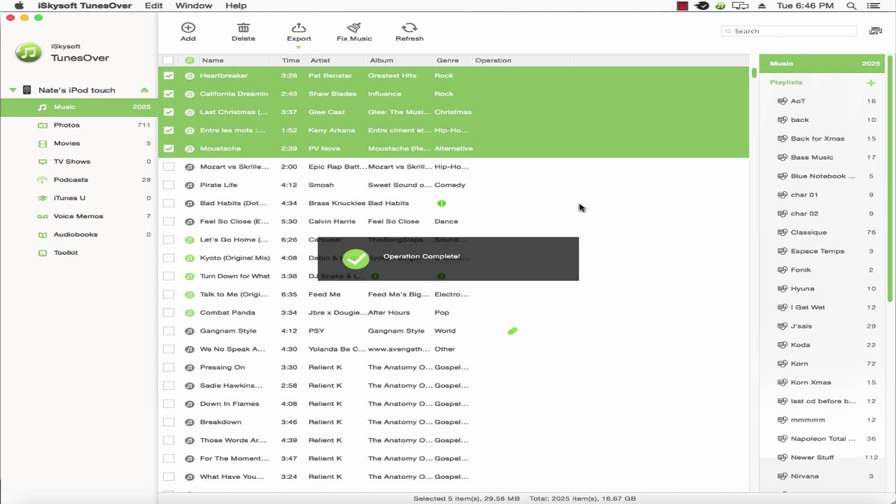
Task: Click green info badge on Bad Habits row
Action: 442,203
